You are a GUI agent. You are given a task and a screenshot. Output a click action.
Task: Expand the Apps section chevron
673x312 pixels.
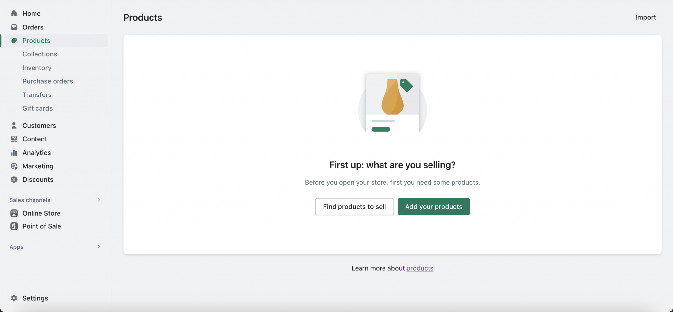pyautogui.click(x=99, y=247)
